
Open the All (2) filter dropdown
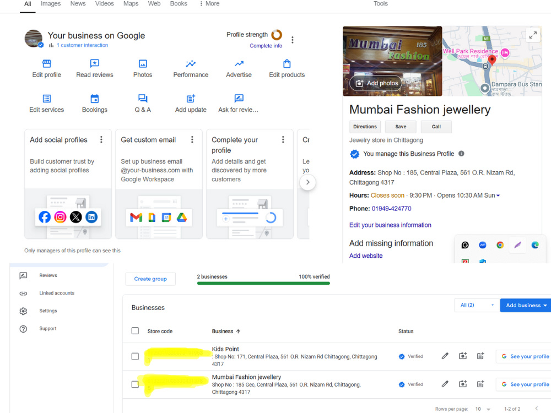475,305
